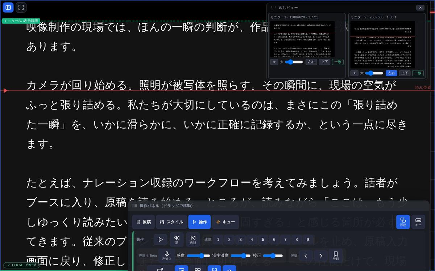Adjust the モニター2 size slider

coord(374,73)
